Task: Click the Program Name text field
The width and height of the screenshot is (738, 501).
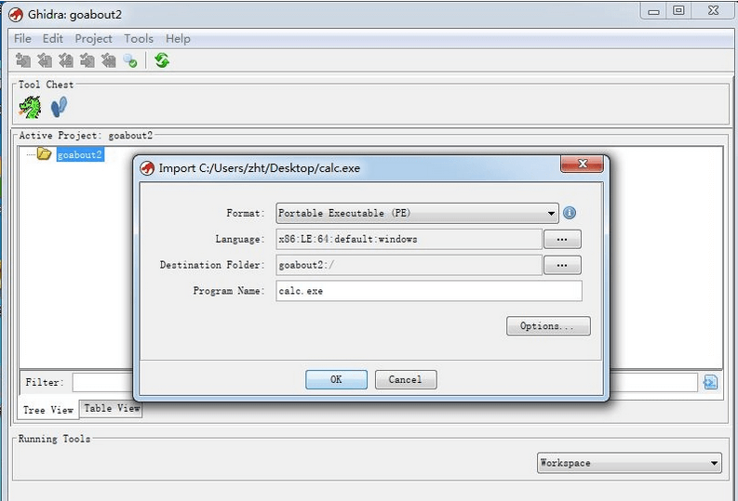Action: click(x=428, y=291)
